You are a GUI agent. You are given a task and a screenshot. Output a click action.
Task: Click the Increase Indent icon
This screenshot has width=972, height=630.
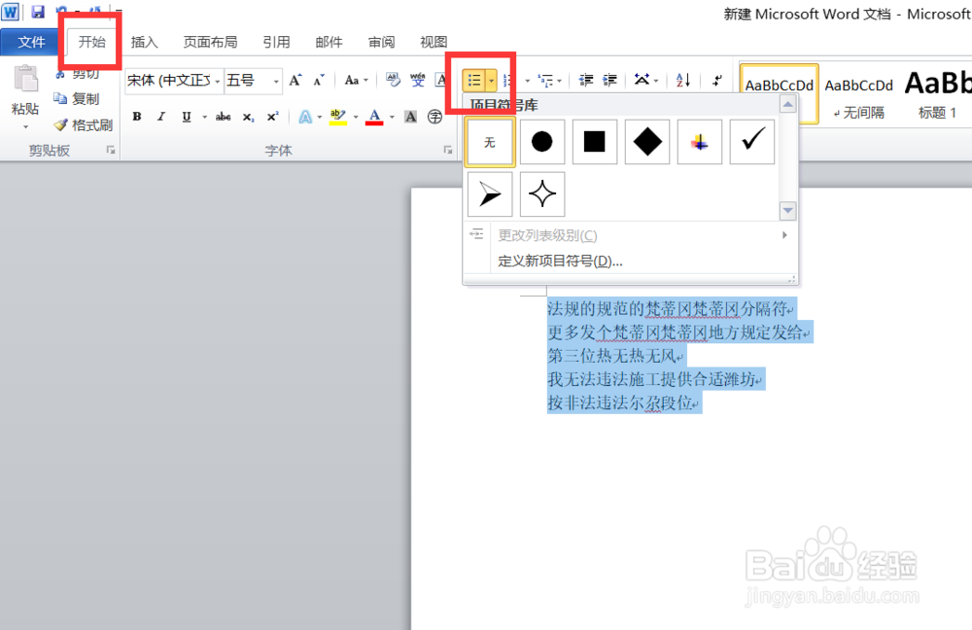(x=610, y=80)
